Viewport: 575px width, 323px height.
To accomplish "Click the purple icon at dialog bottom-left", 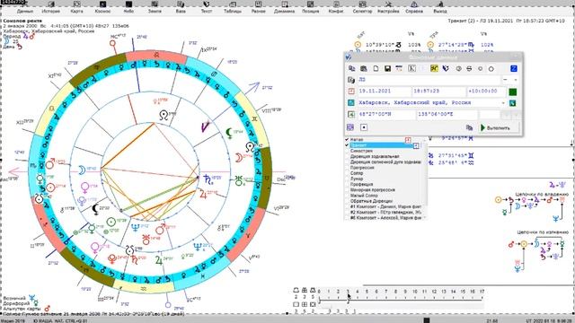I will [x=350, y=127].
